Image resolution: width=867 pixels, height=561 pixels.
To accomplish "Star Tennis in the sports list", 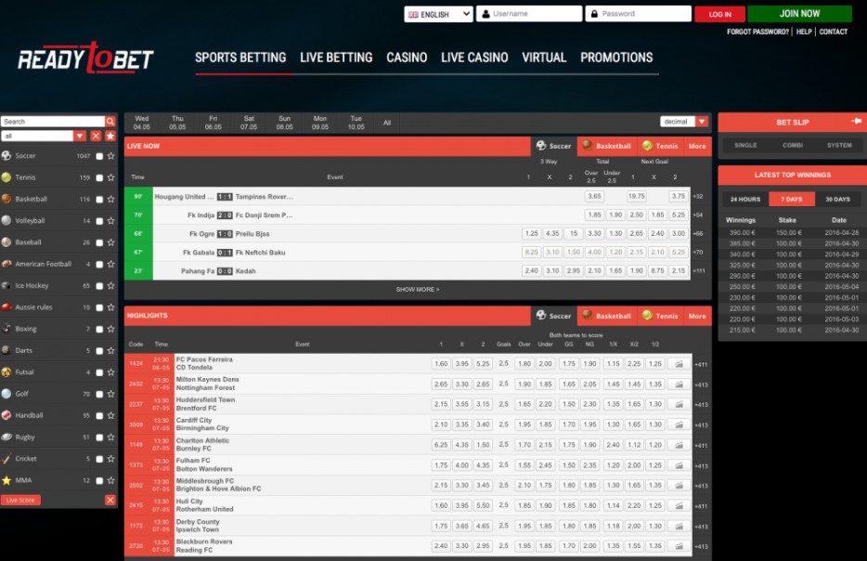I will tap(111, 177).
